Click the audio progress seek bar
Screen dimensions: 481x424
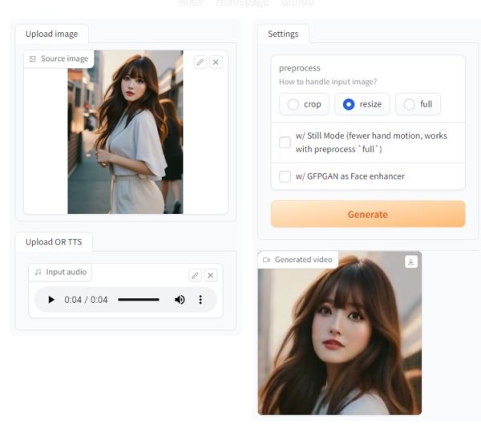(x=139, y=300)
